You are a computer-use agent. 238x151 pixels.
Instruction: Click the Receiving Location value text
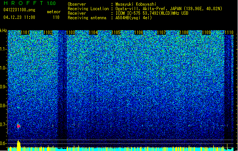(169, 9)
